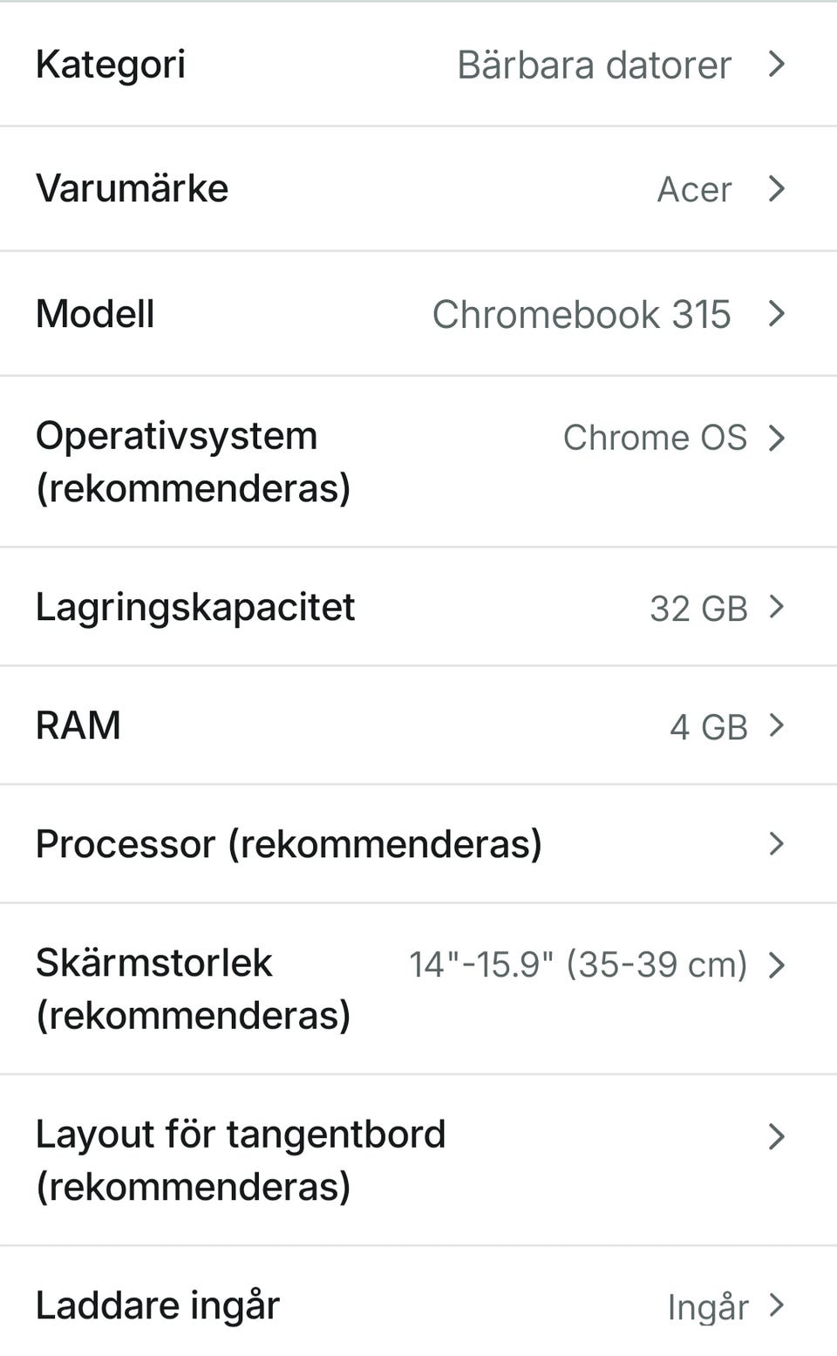Tap the arrow beside 32 GB
Screen dimensions: 837x1356
[776, 607]
